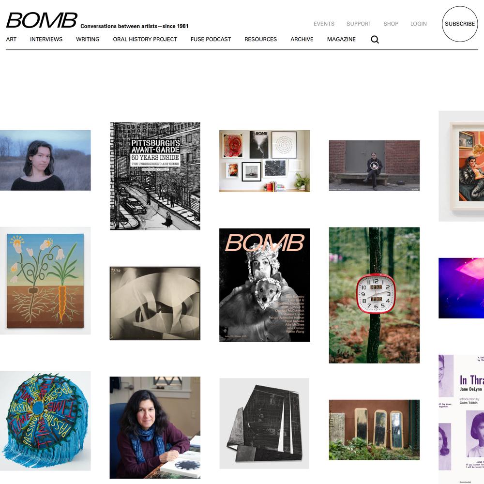The height and width of the screenshot is (484, 484).
Task: Select Writing in the navigation
Action: [88, 39]
